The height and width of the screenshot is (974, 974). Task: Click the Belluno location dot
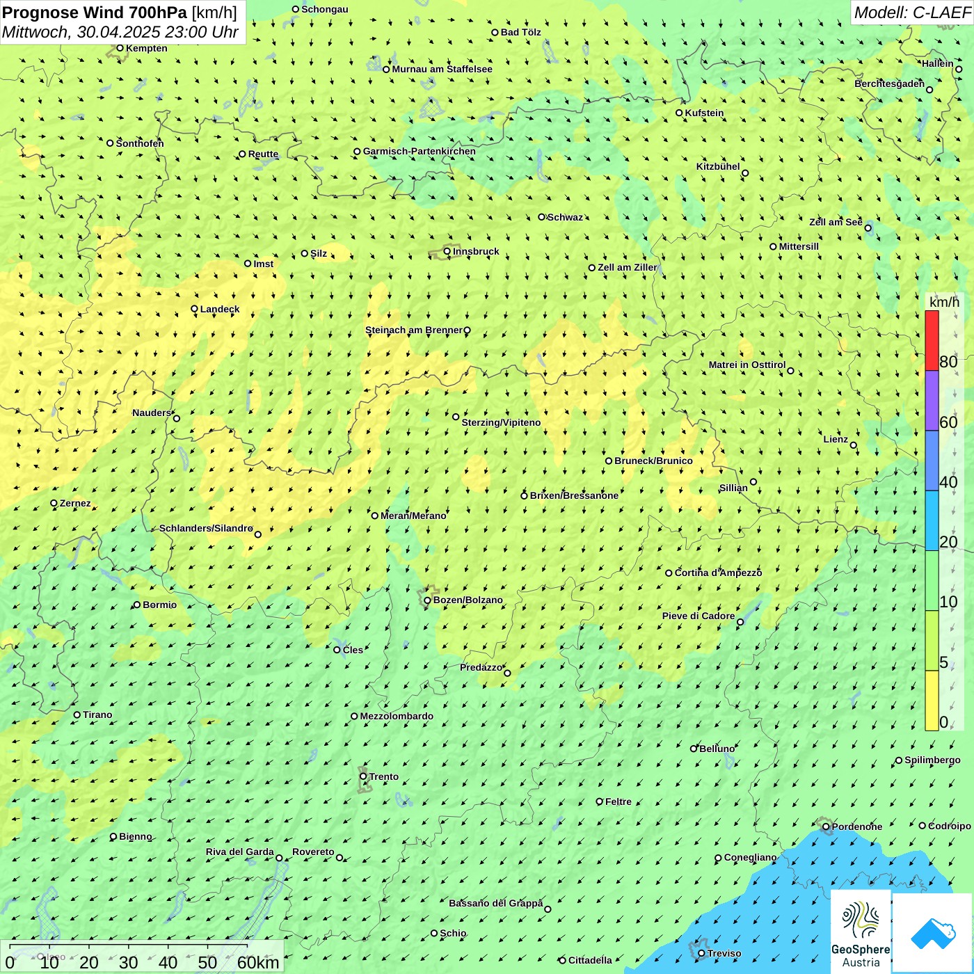[x=694, y=749]
